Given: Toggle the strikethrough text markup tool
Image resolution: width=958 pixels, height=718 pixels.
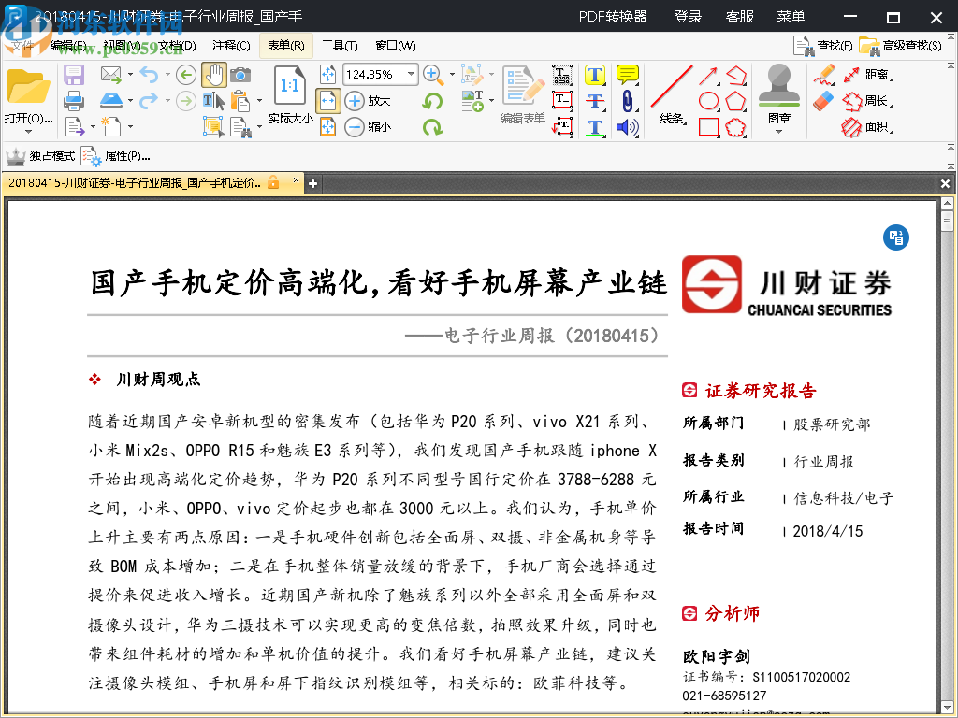Looking at the screenshot, I should click(594, 100).
